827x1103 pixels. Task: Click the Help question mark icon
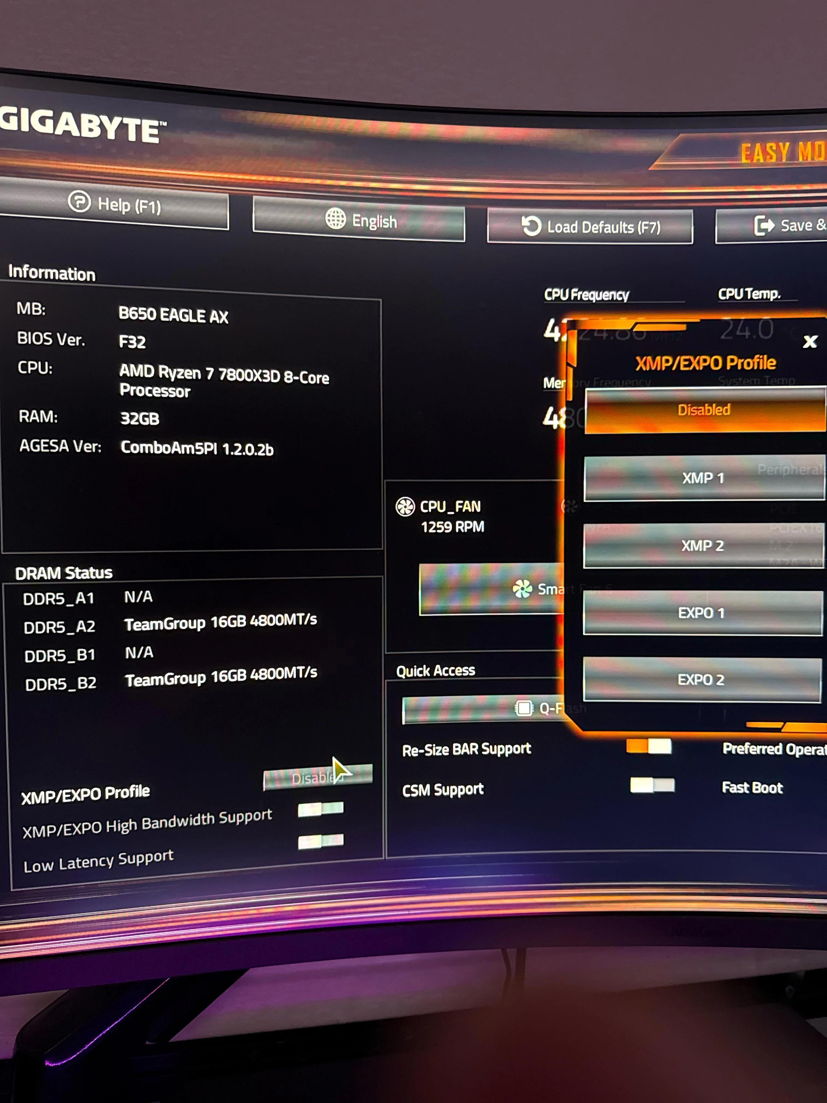79,201
